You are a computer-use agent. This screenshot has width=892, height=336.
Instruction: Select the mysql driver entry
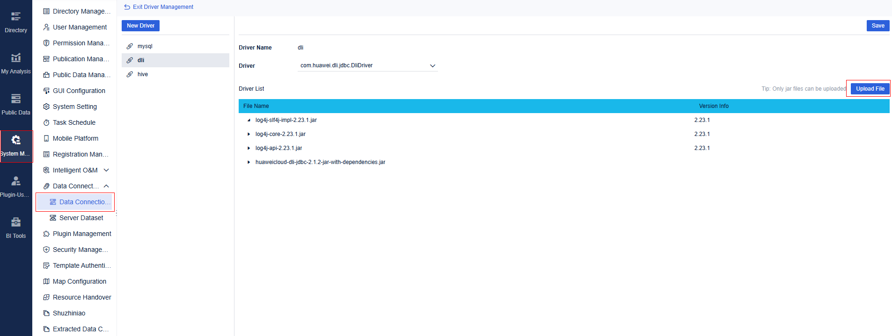point(175,46)
